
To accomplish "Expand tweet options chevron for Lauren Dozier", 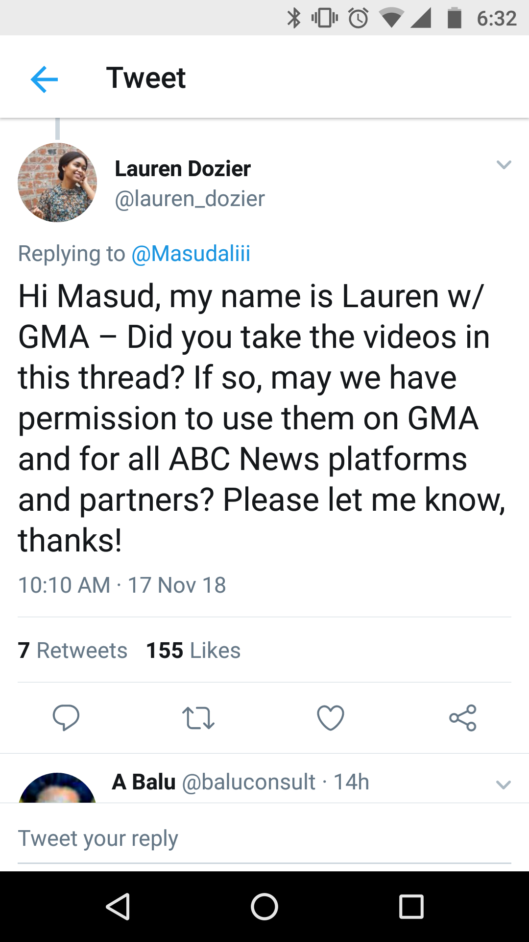I will (504, 165).
